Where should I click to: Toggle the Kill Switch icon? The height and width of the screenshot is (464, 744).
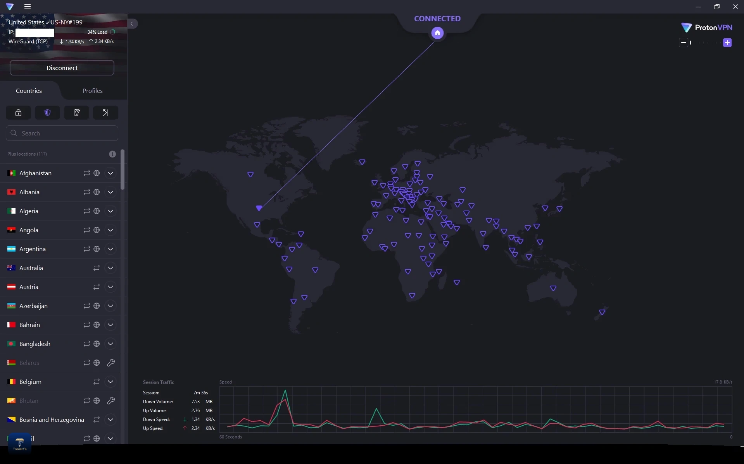click(x=76, y=113)
